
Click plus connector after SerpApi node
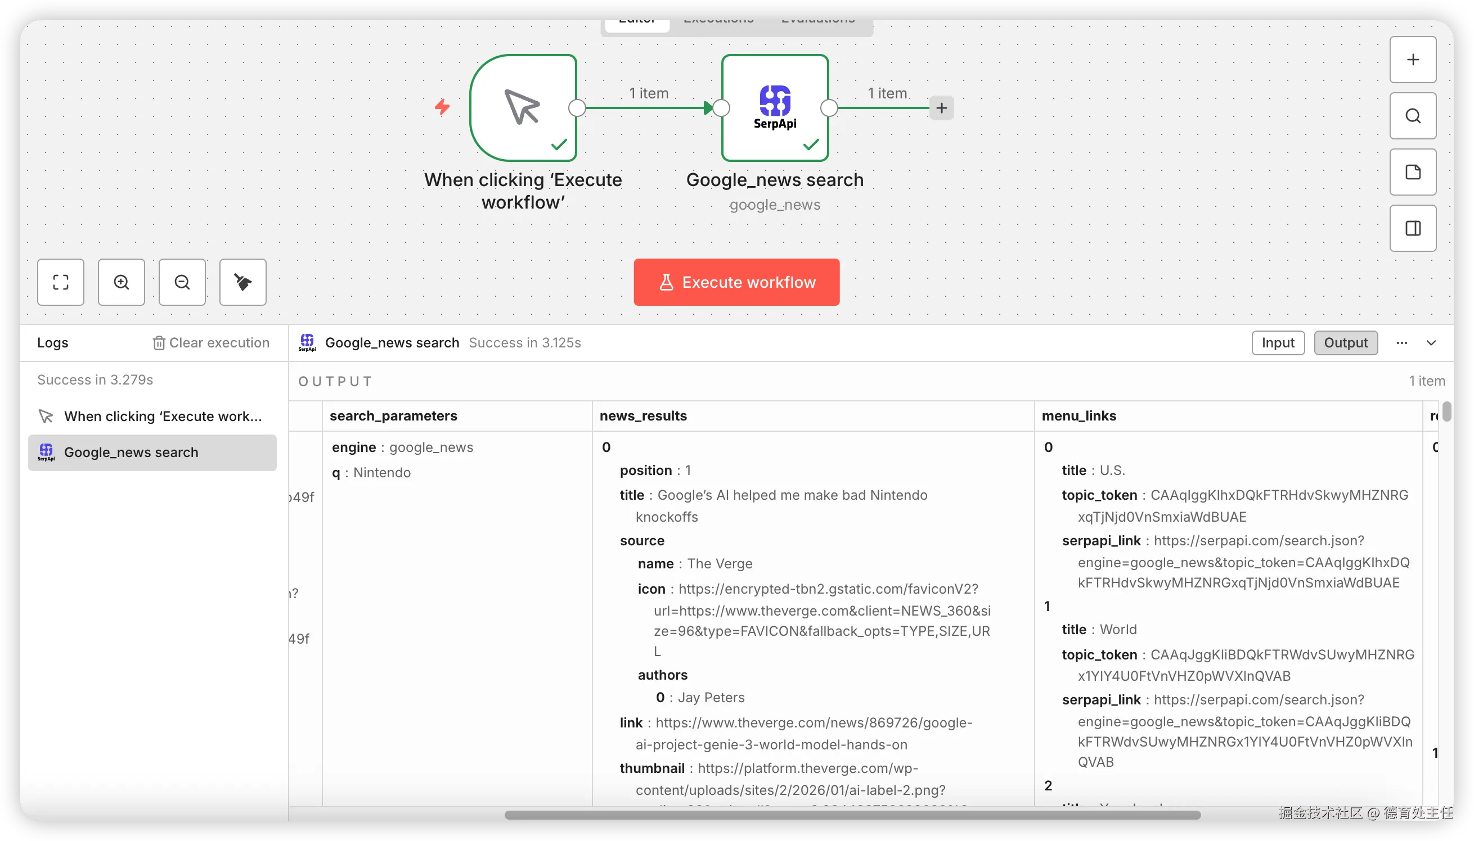pyautogui.click(x=941, y=108)
